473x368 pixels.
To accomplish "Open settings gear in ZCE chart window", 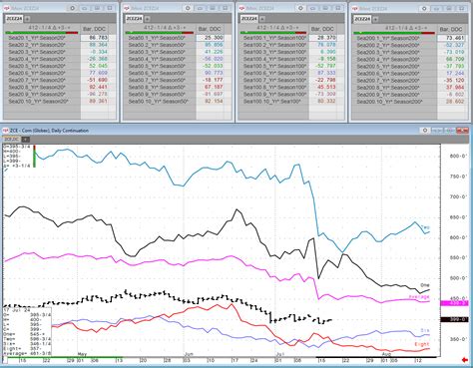I will [x=425, y=131].
